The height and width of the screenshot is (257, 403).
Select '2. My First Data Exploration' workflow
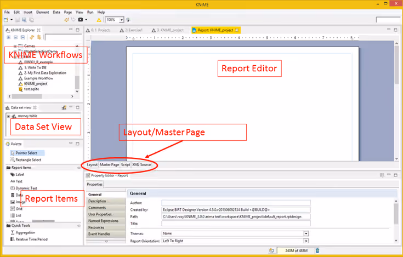pos(45,73)
